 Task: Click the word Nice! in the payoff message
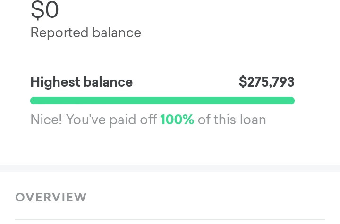pos(46,120)
